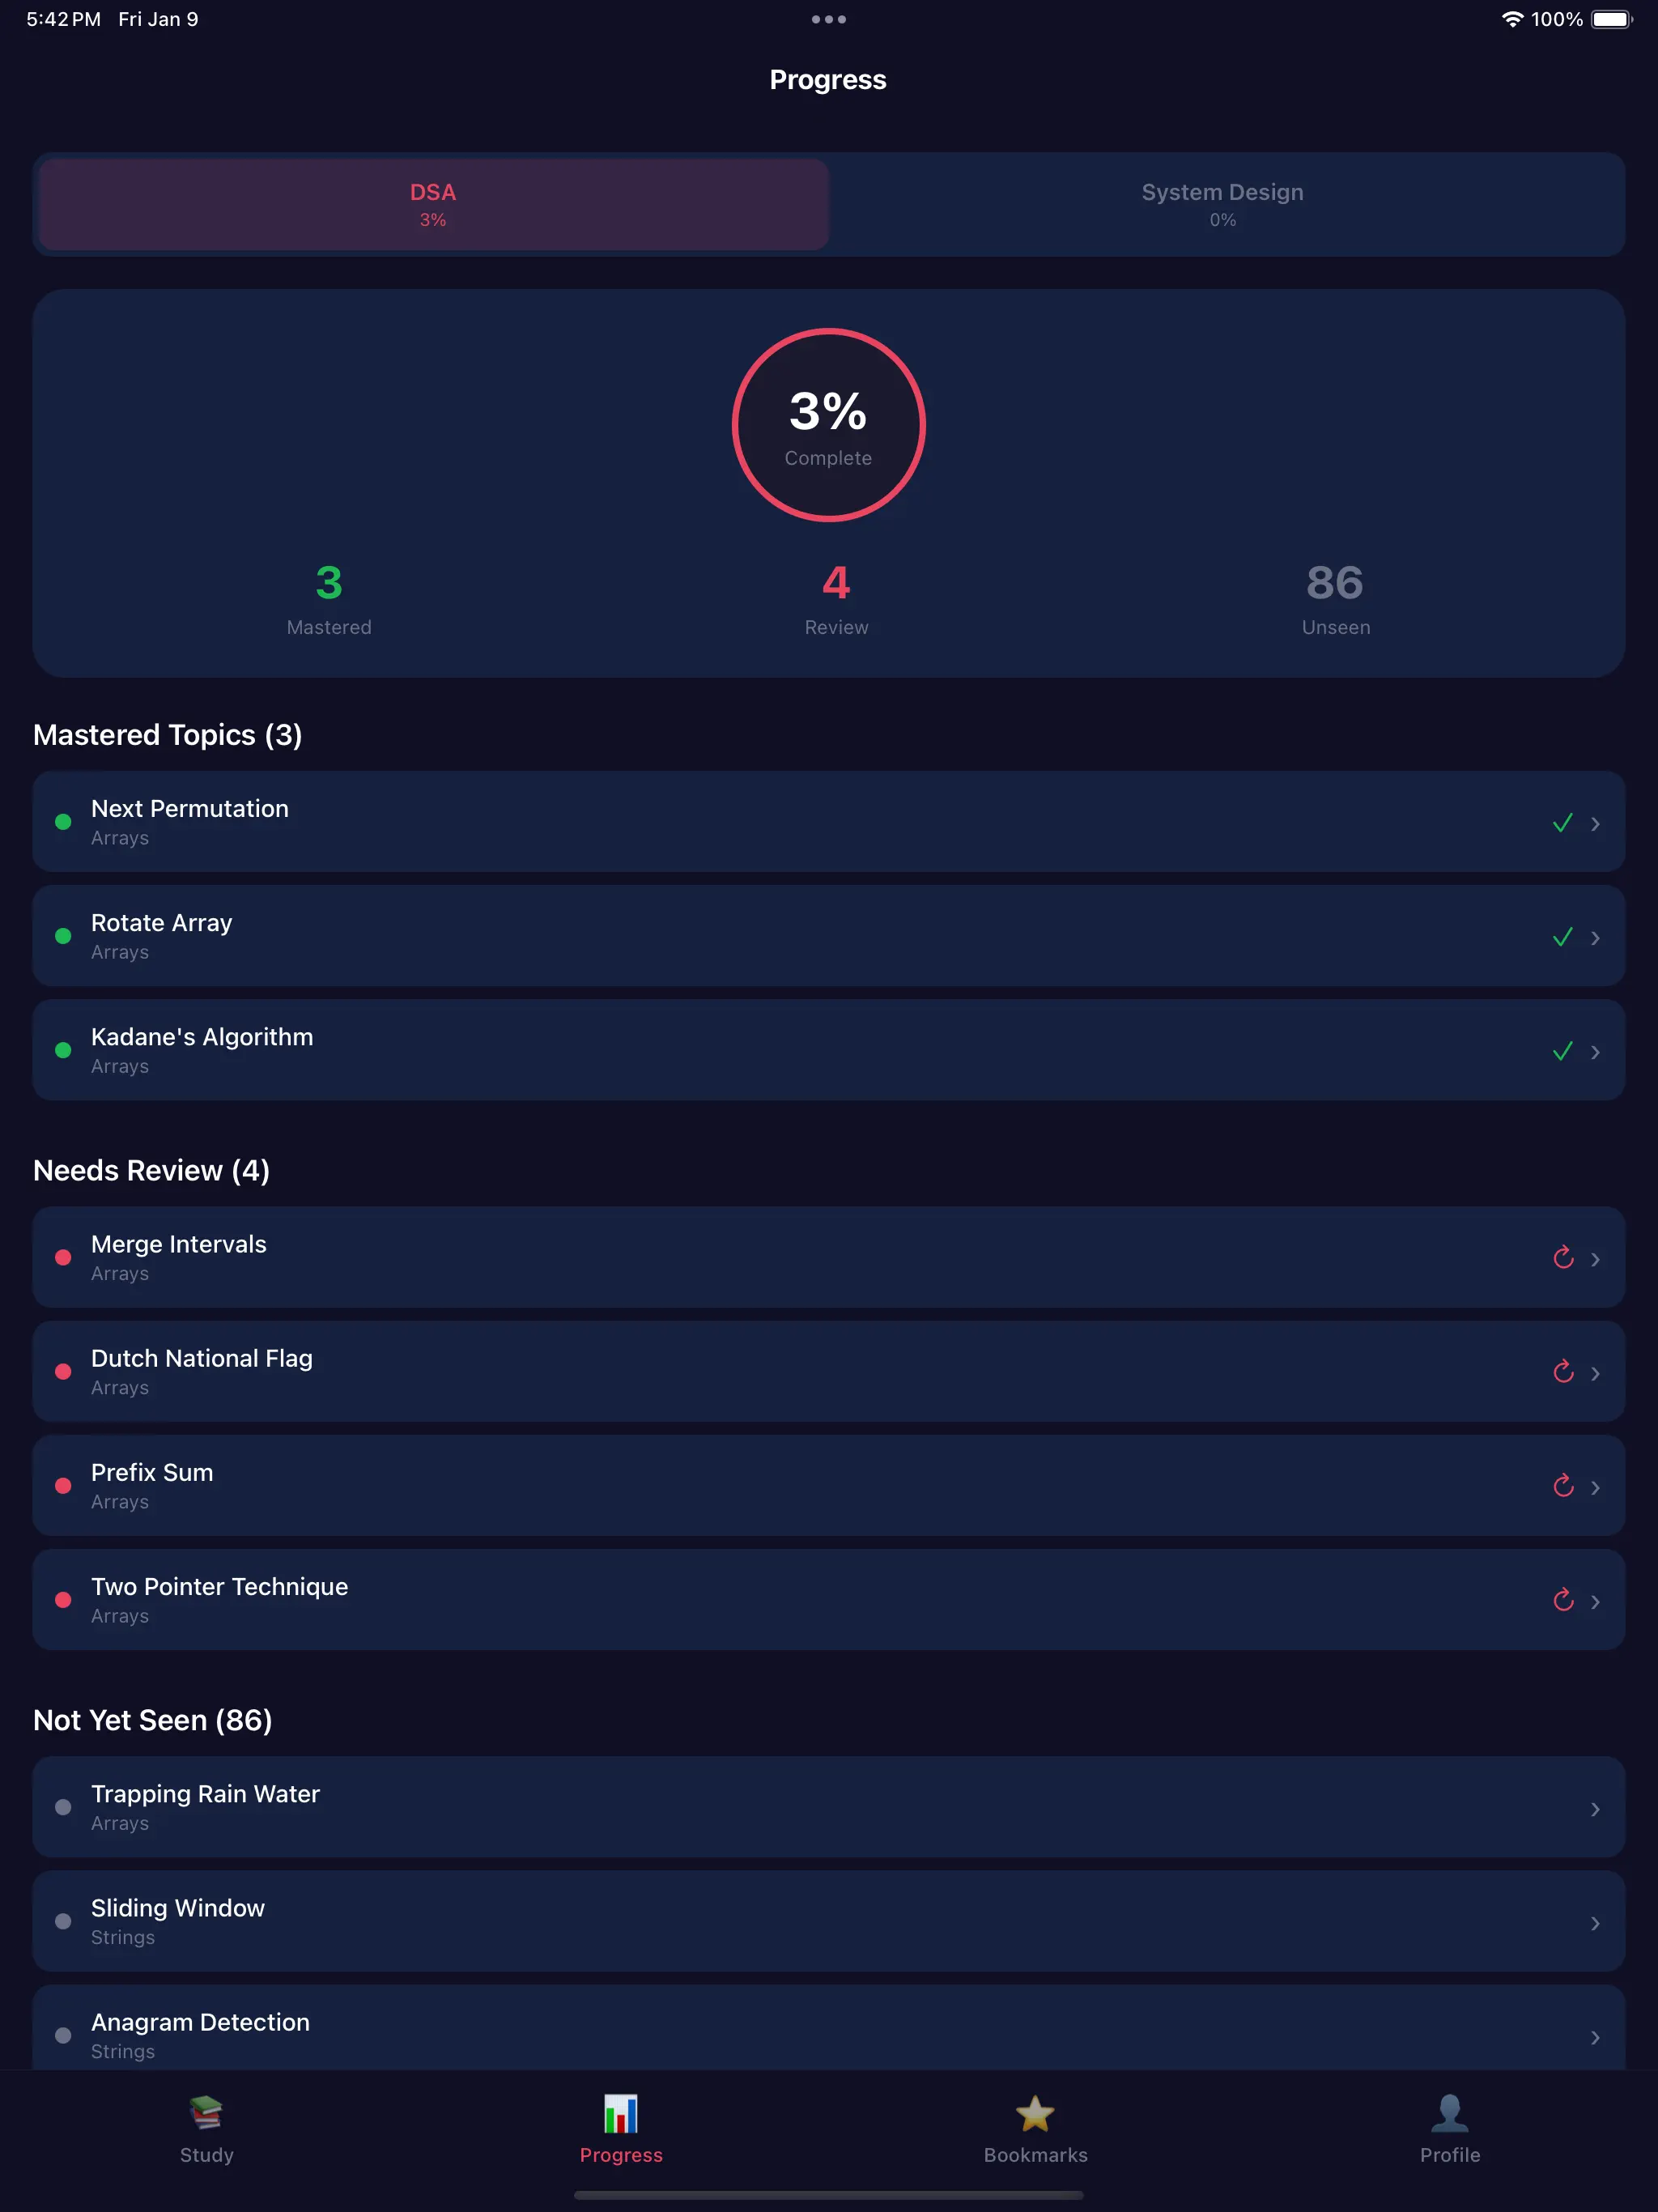1658x2212 pixels.
Task: Tap the green checkmark on Rotate Array
Action: click(x=1563, y=936)
